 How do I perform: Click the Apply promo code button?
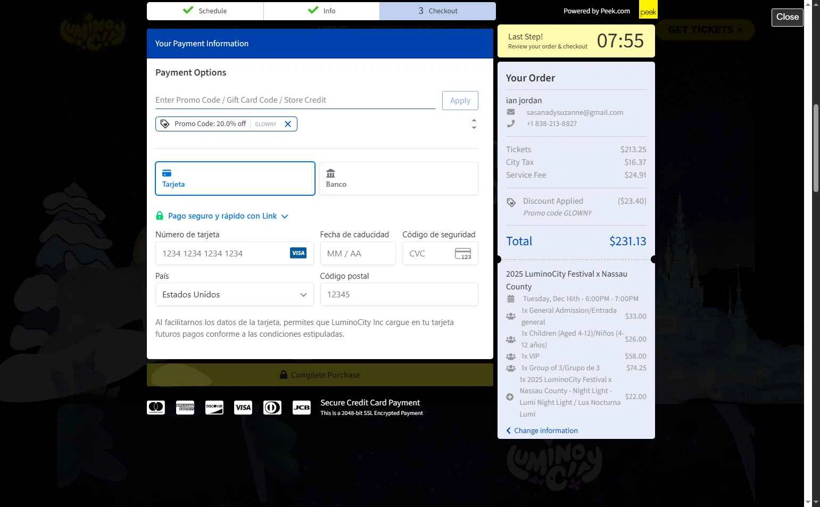coord(460,101)
